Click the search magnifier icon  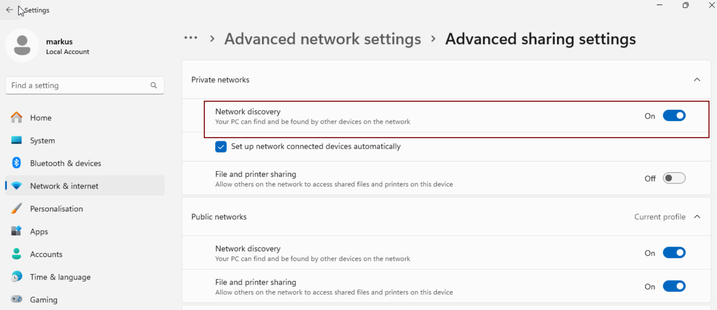(x=153, y=86)
